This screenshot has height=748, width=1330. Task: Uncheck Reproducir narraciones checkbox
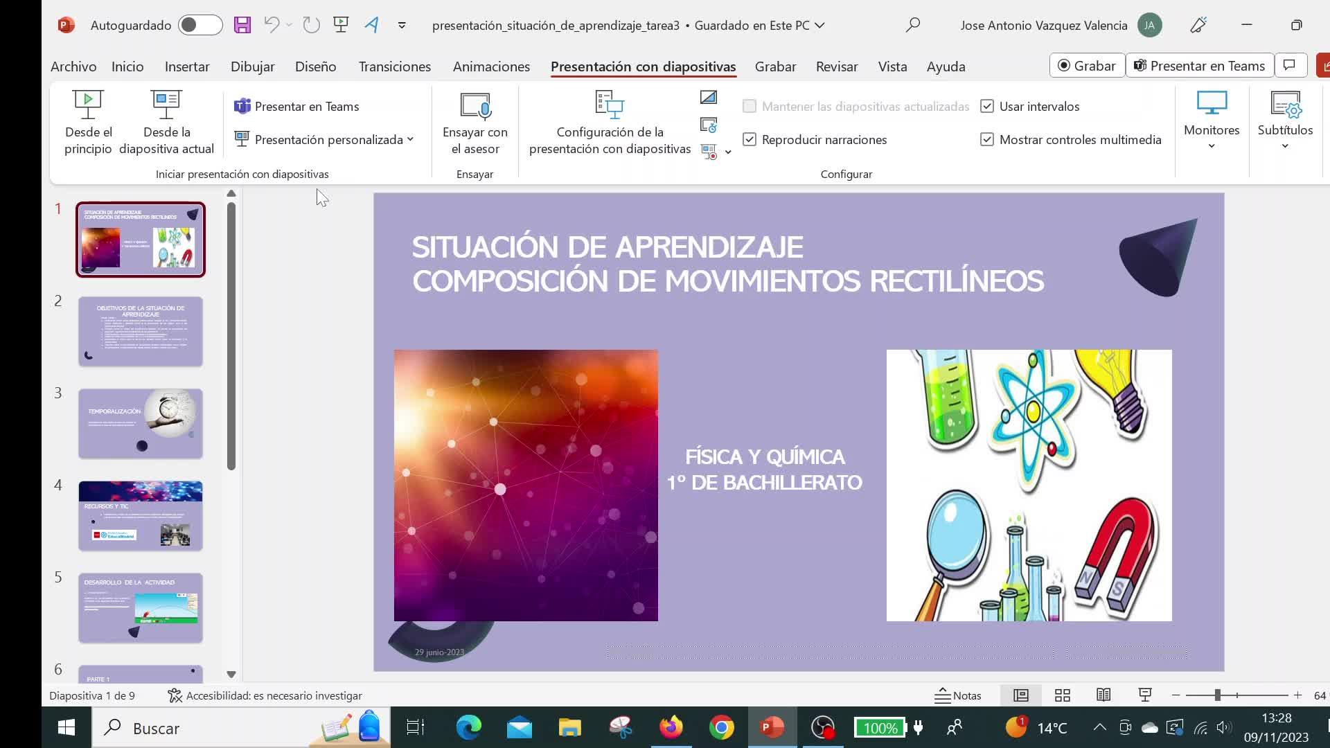(750, 140)
